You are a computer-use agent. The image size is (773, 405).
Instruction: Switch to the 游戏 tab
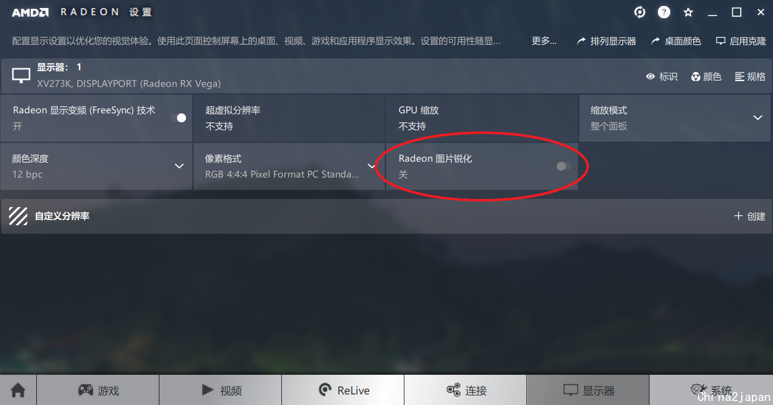[98, 390]
